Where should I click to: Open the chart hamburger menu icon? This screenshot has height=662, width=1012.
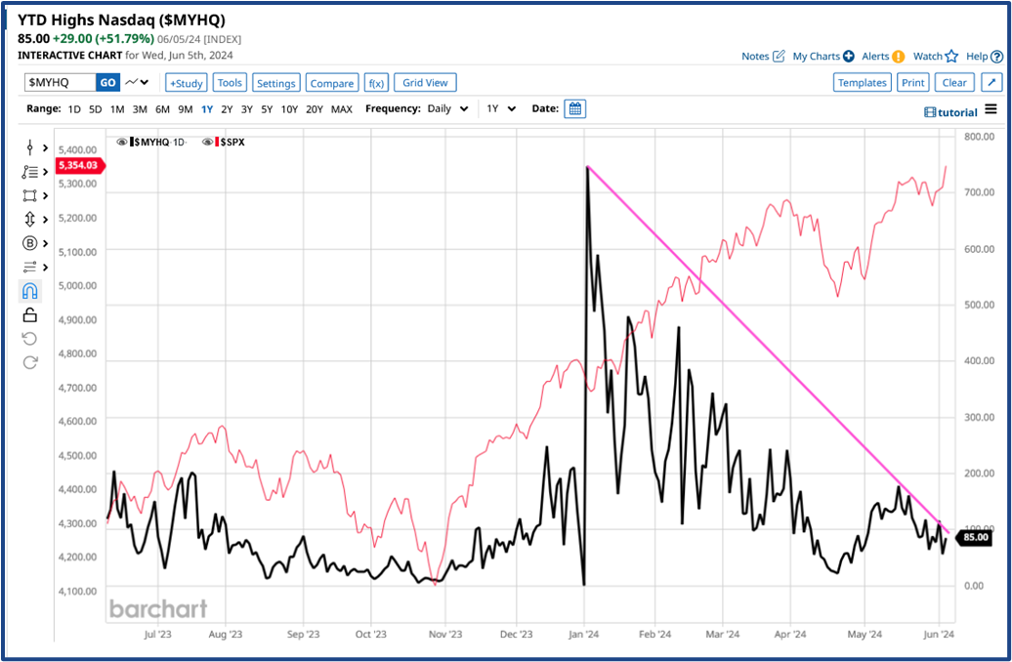pos(992,110)
